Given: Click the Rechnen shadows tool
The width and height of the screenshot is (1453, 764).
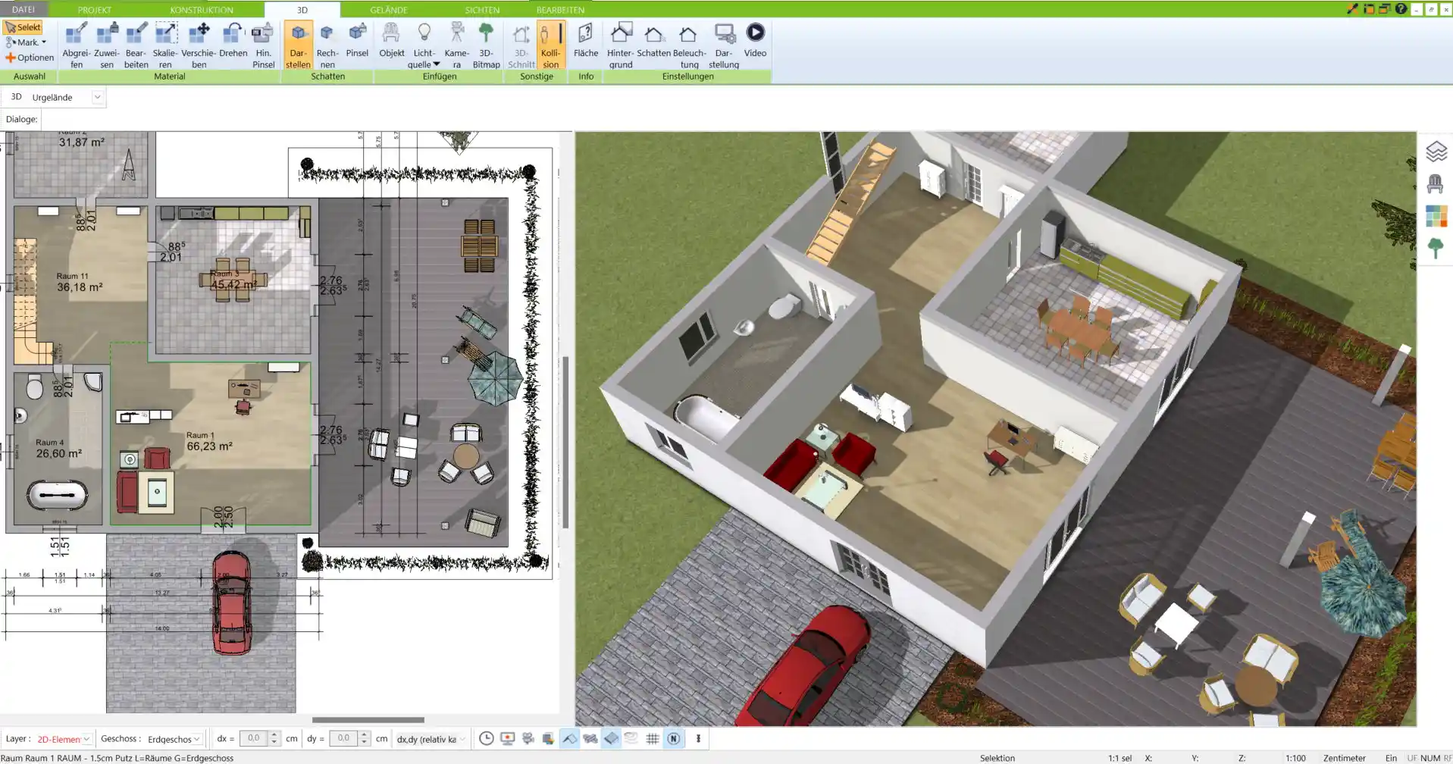Looking at the screenshot, I should [327, 45].
